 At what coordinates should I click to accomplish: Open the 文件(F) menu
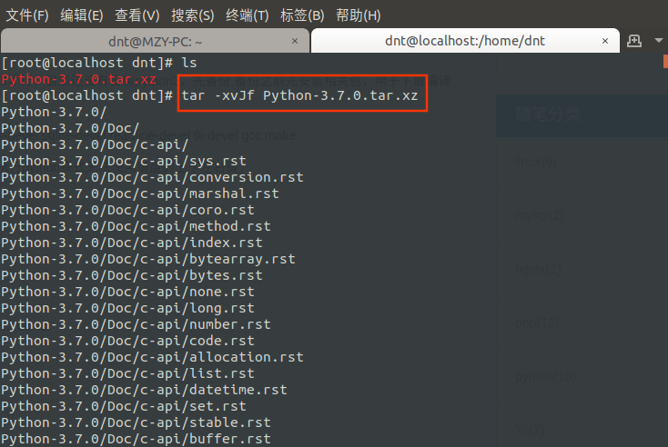coord(27,15)
